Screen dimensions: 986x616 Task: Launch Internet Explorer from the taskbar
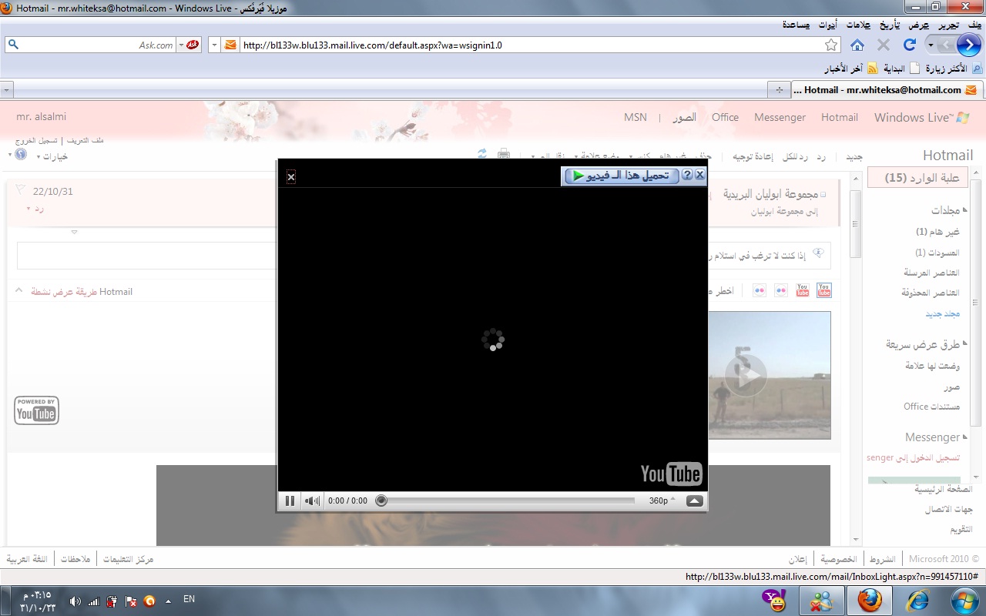[917, 599]
